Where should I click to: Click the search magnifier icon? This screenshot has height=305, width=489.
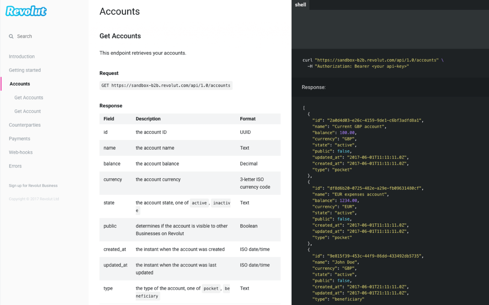click(x=11, y=36)
